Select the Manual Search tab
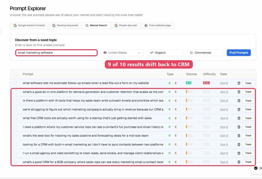Viewport: 262px width, 179px height. (96, 26)
